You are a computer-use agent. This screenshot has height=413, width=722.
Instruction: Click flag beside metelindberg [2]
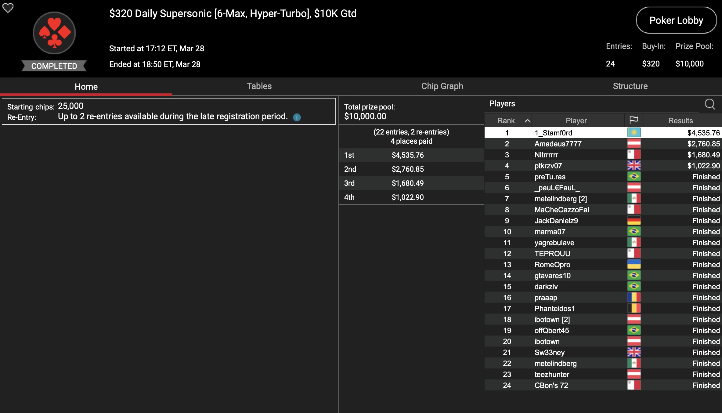[634, 199]
